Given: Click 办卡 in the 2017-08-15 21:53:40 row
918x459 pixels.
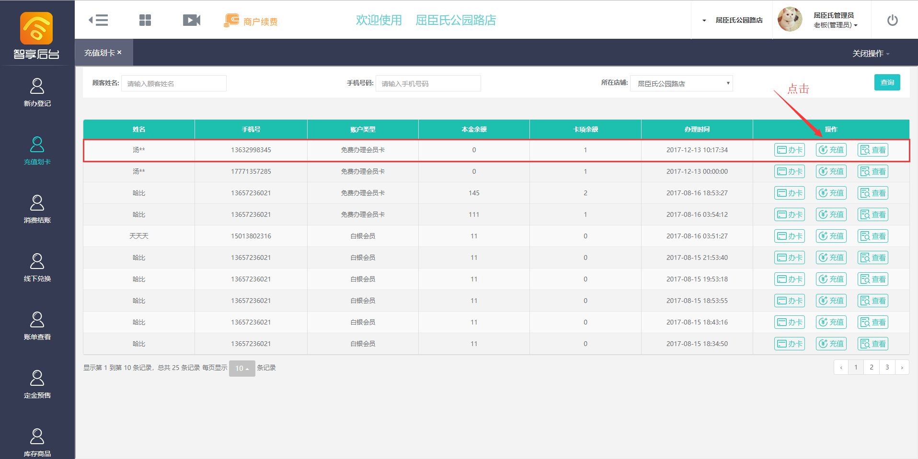Looking at the screenshot, I should [789, 257].
